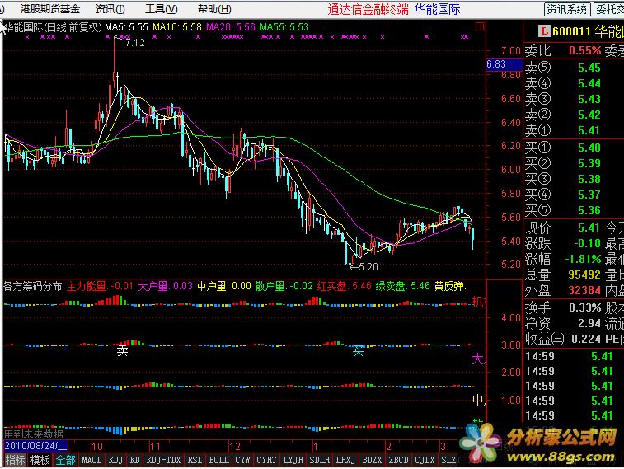
Task: Click the red window-split icon atop the chart
Action: [x=480, y=26]
